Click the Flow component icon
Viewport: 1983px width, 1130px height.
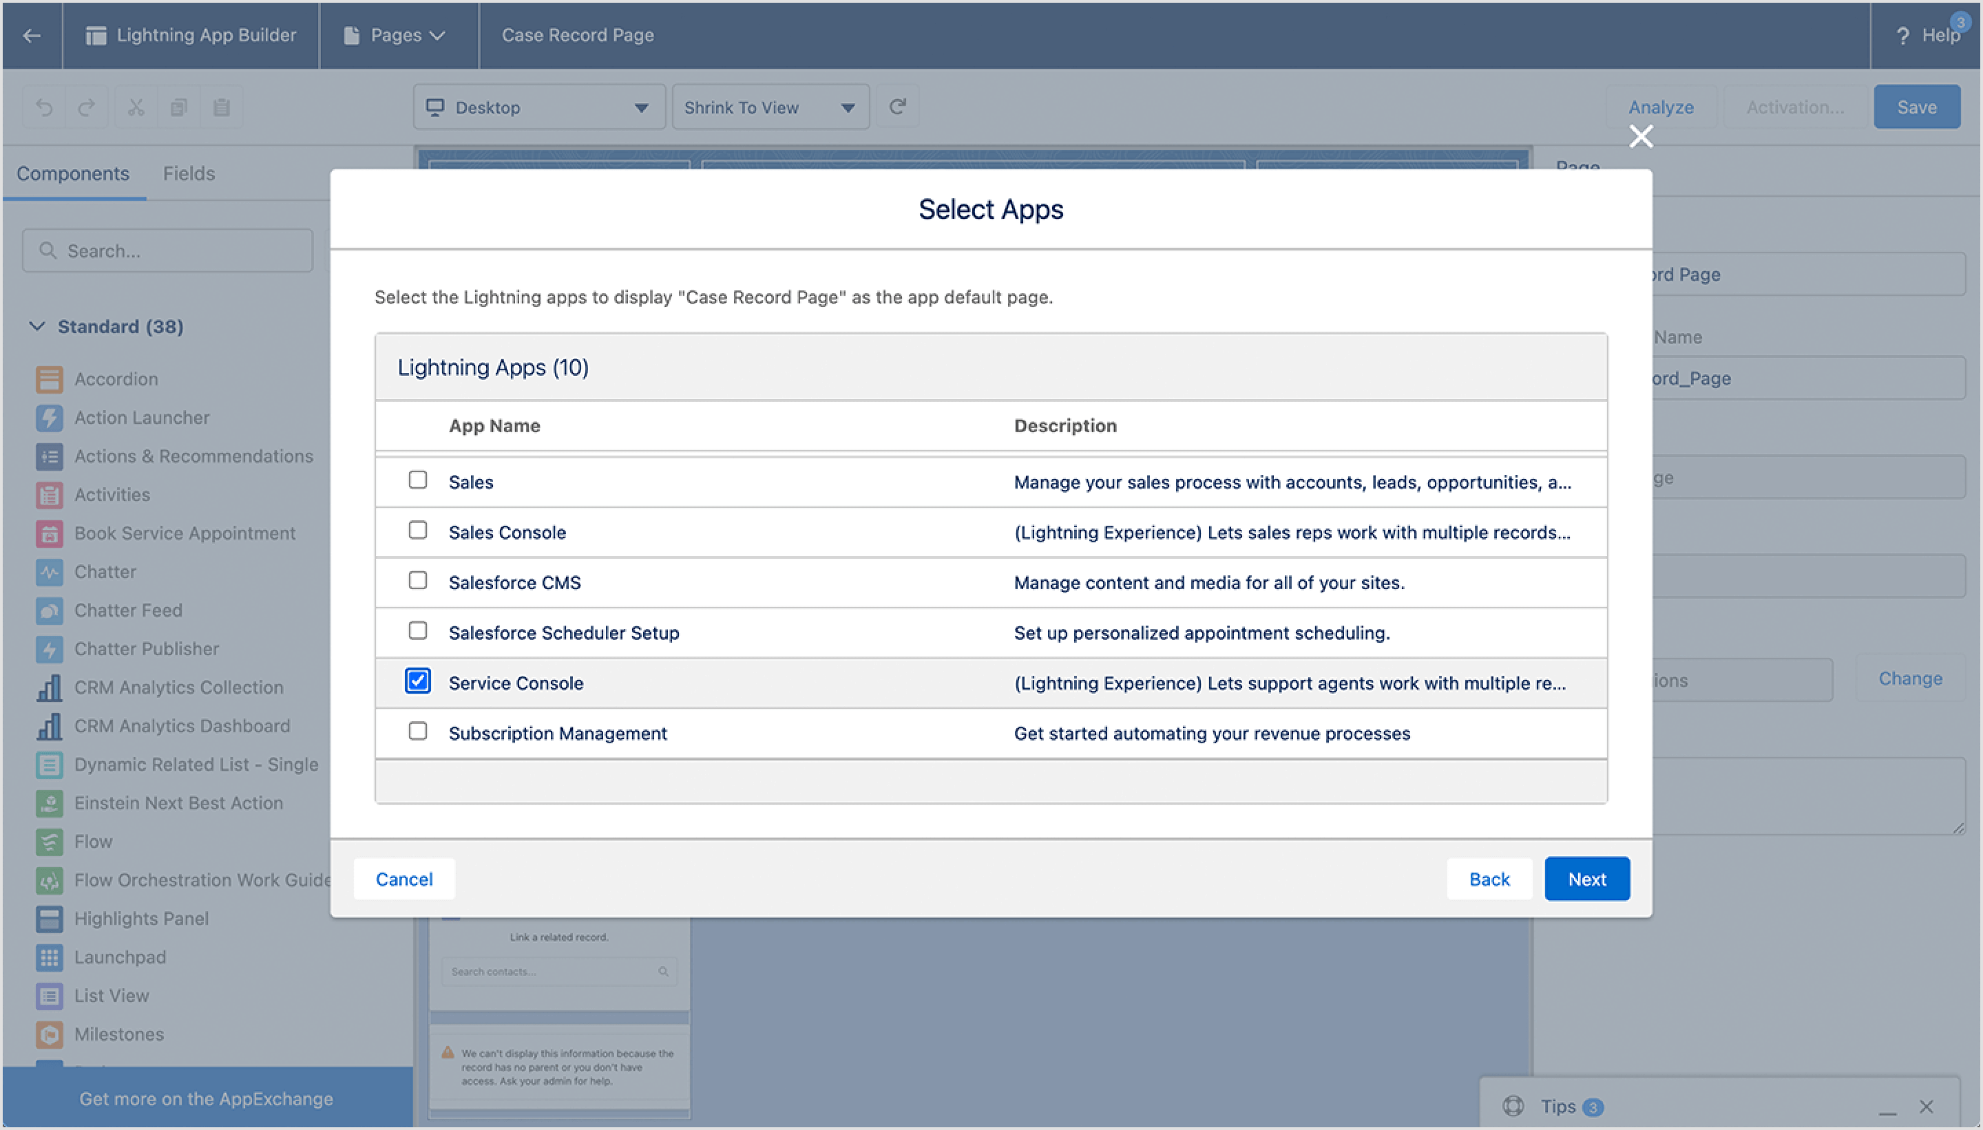point(49,841)
